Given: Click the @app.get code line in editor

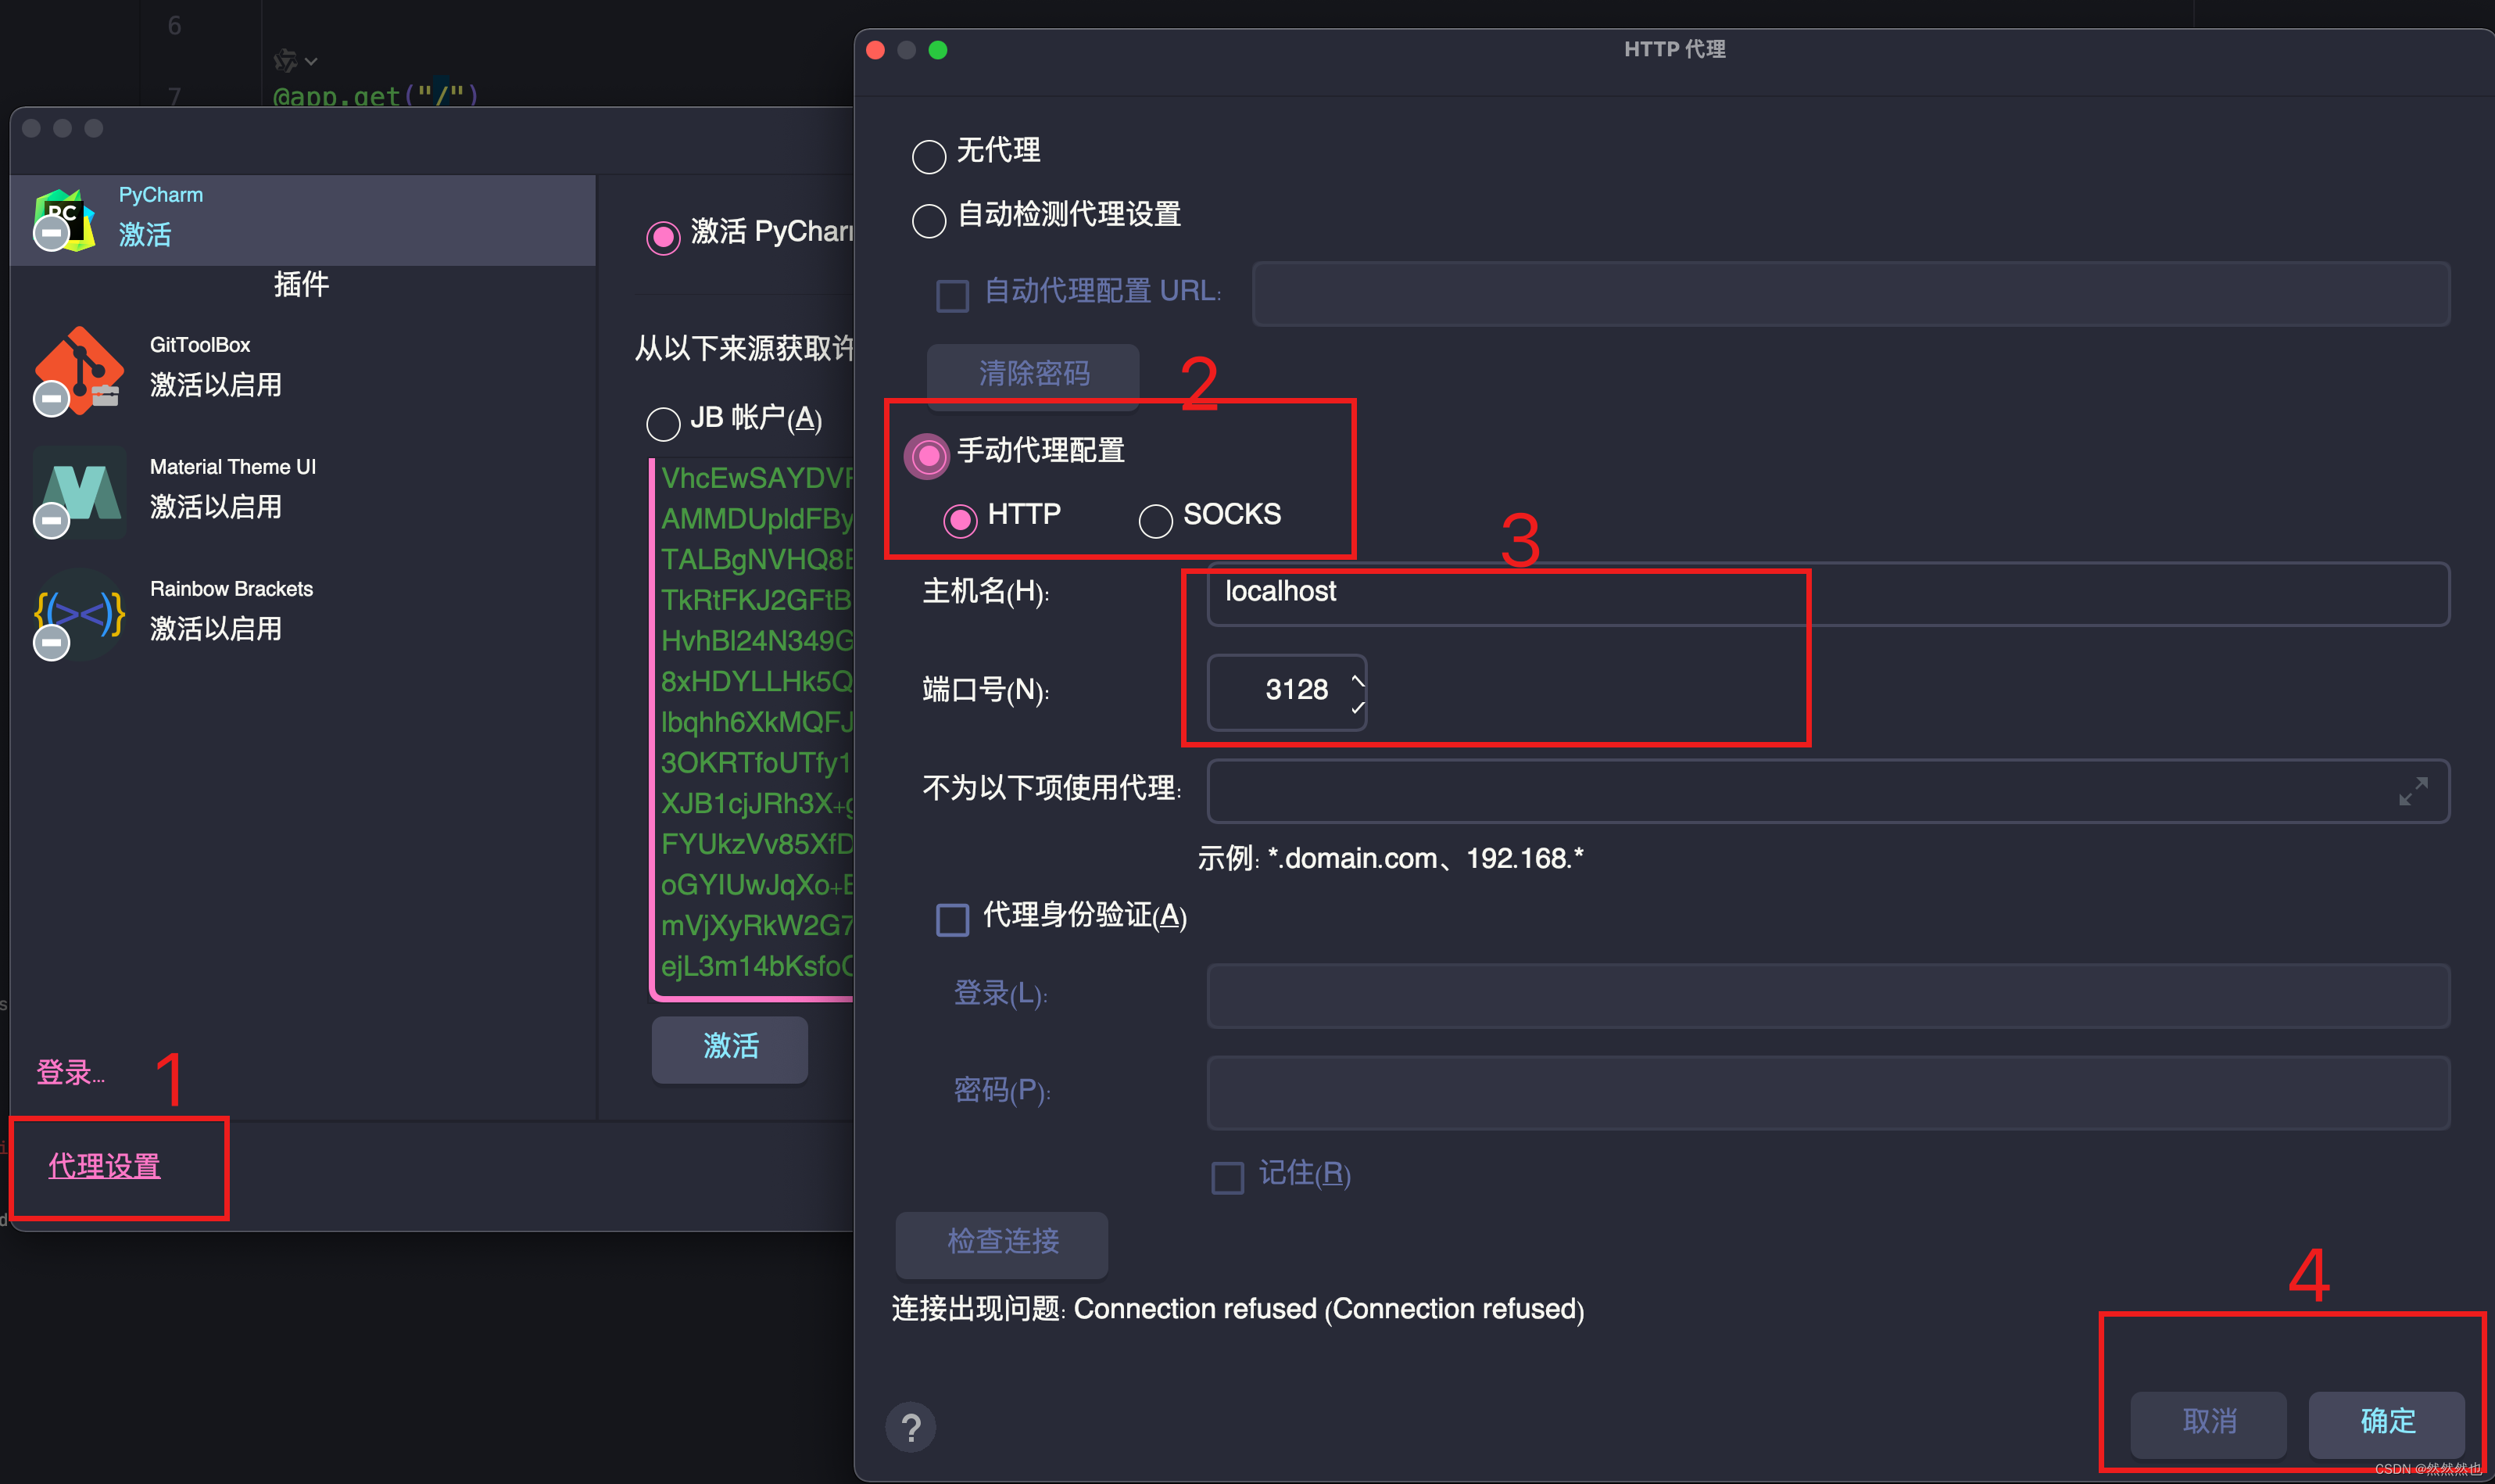Looking at the screenshot, I should coord(376,96).
